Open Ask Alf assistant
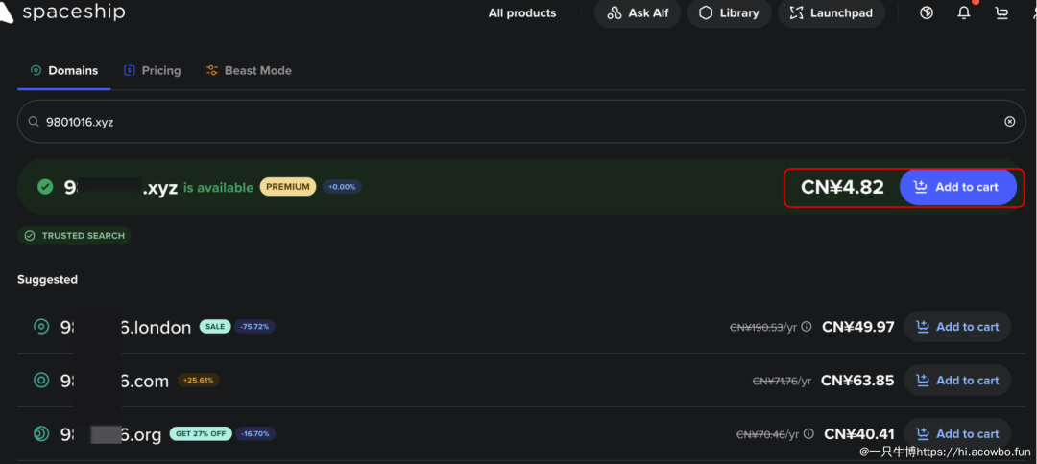Viewport: 1037px width, 464px height. [x=638, y=13]
